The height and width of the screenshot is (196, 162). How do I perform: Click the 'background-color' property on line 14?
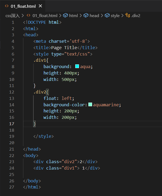click(64, 105)
